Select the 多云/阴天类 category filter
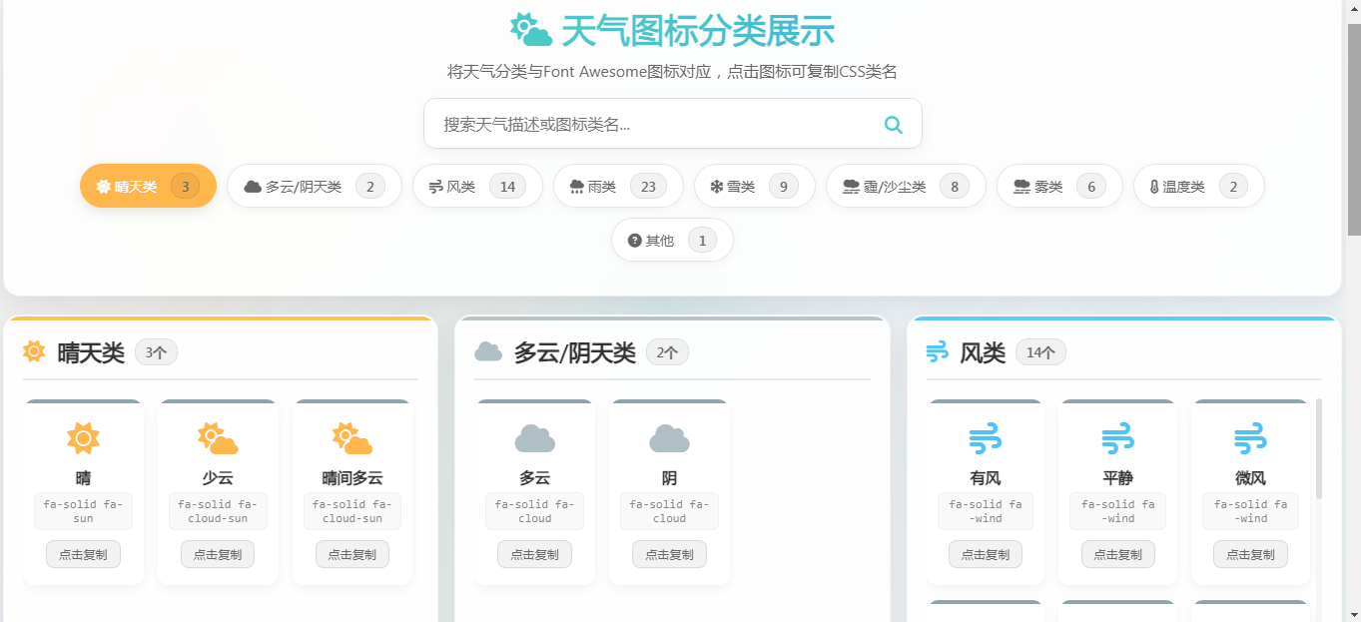The height and width of the screenshot is (622, 1361). [314, 186]
